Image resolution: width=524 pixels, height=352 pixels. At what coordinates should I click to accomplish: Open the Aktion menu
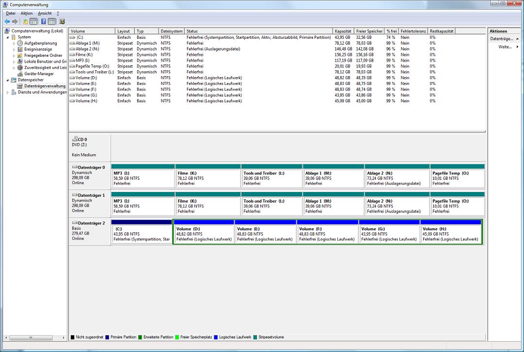[x=27, y=14]
